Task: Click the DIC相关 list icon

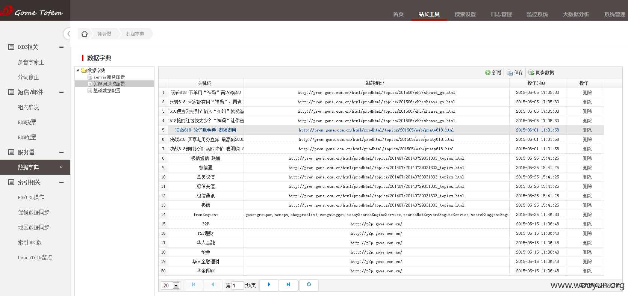Action: coord(11,47)
